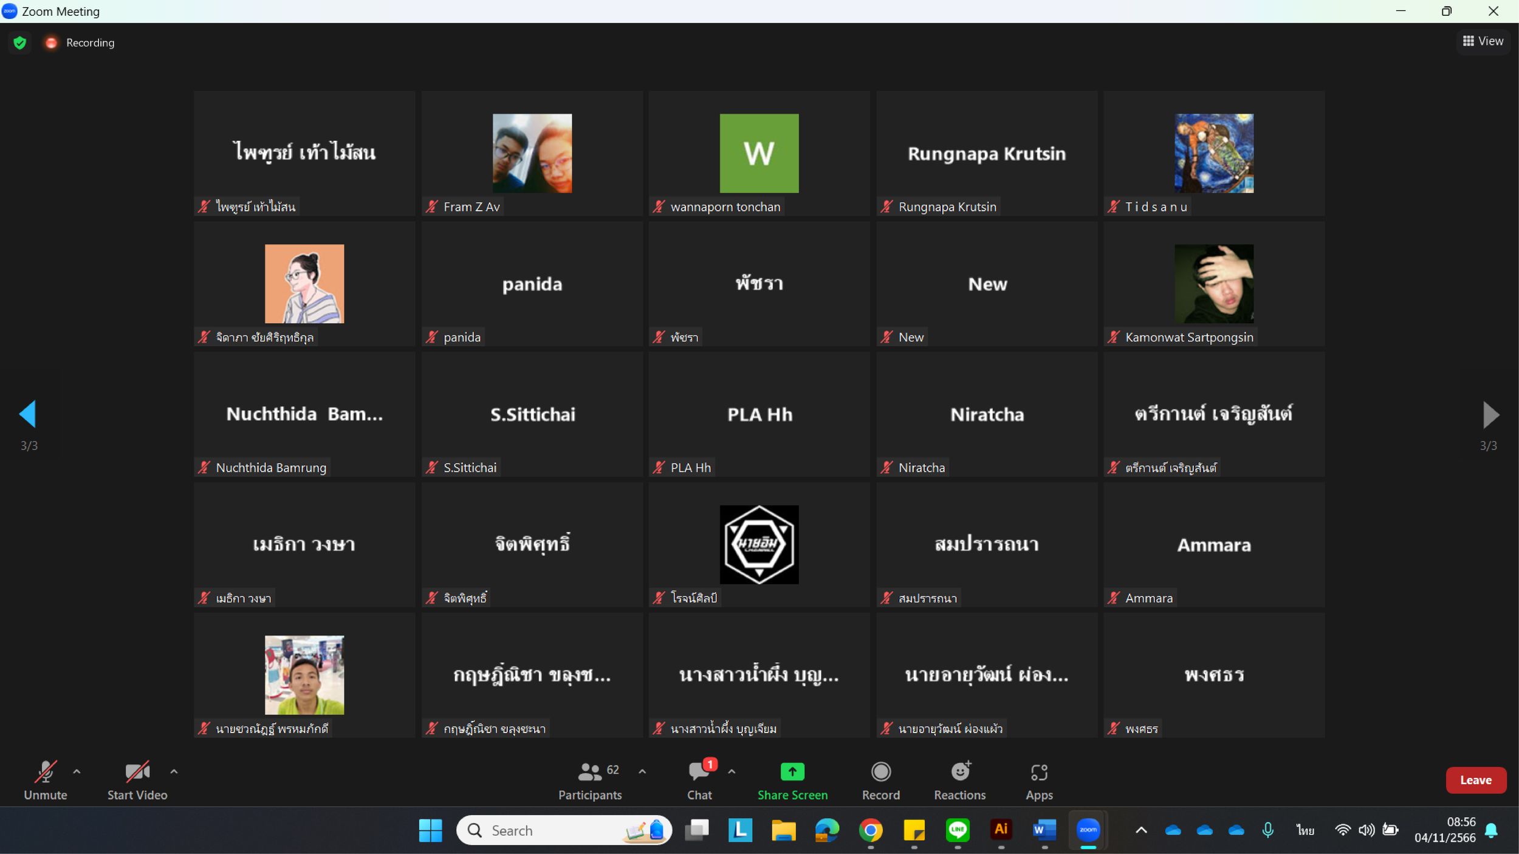Click the green Share Screen icon

tap(792, 771)
